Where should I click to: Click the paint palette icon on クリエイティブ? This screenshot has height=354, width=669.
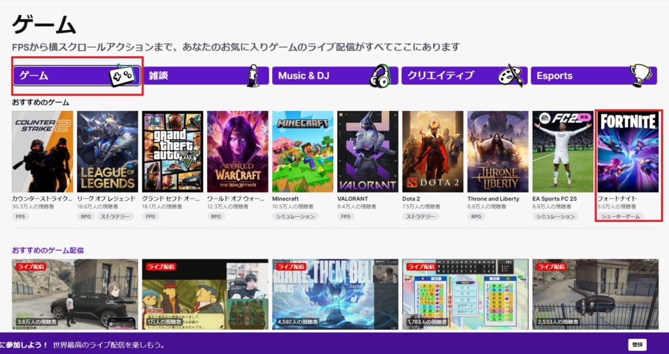click(511, 76)
